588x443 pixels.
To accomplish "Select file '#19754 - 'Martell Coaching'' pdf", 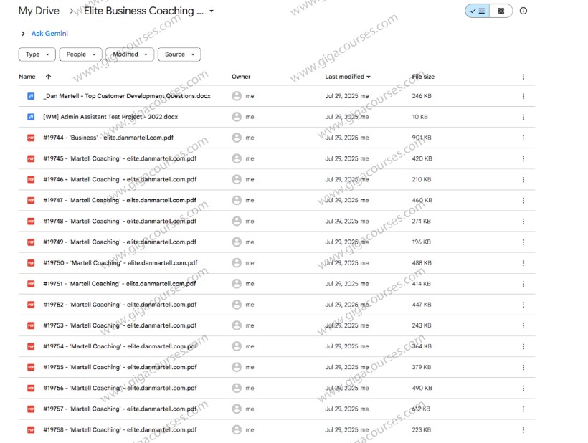I will click(120, 346).
